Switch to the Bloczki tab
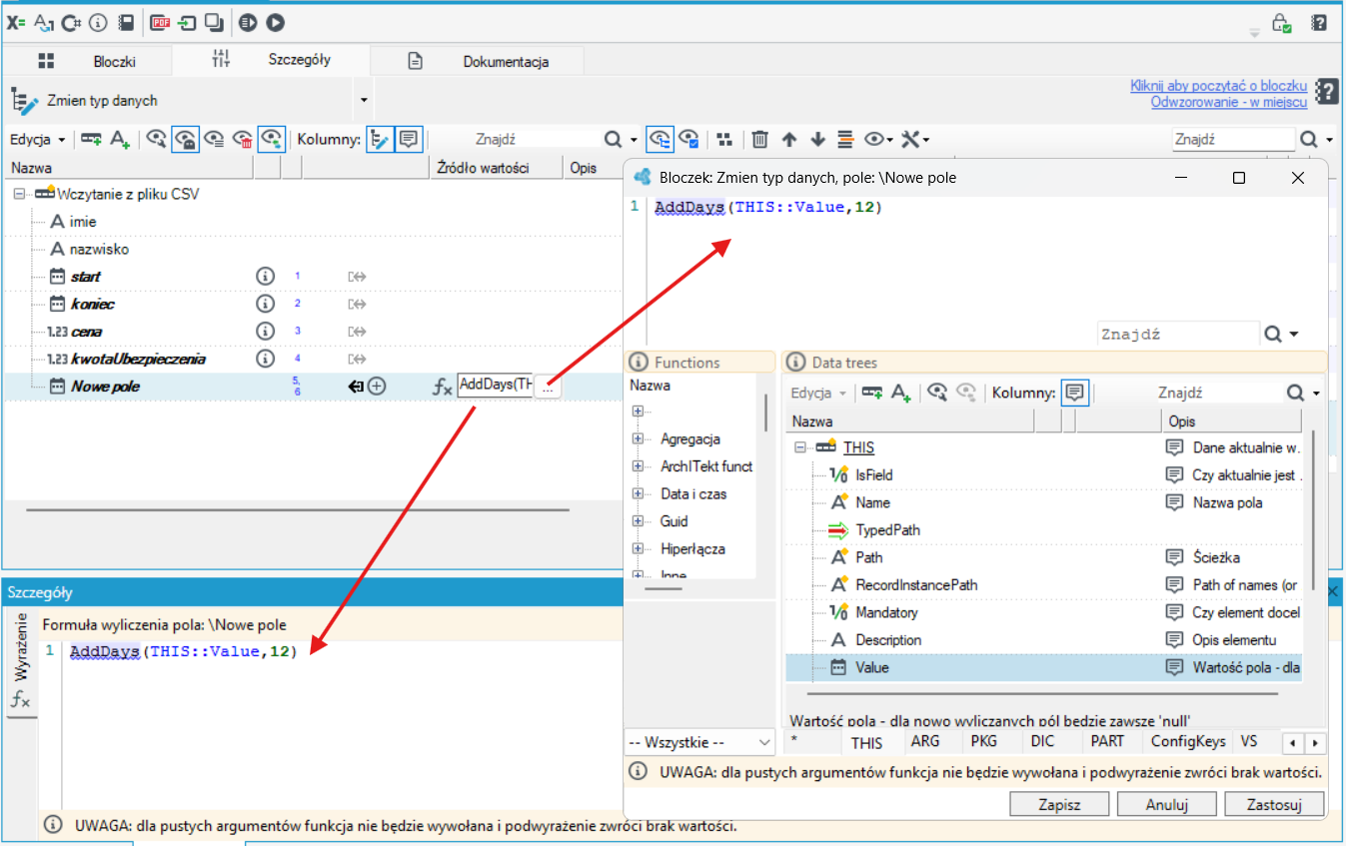Image resolution: width=1346 pixels, height=846 pixels. click(87, 61)
